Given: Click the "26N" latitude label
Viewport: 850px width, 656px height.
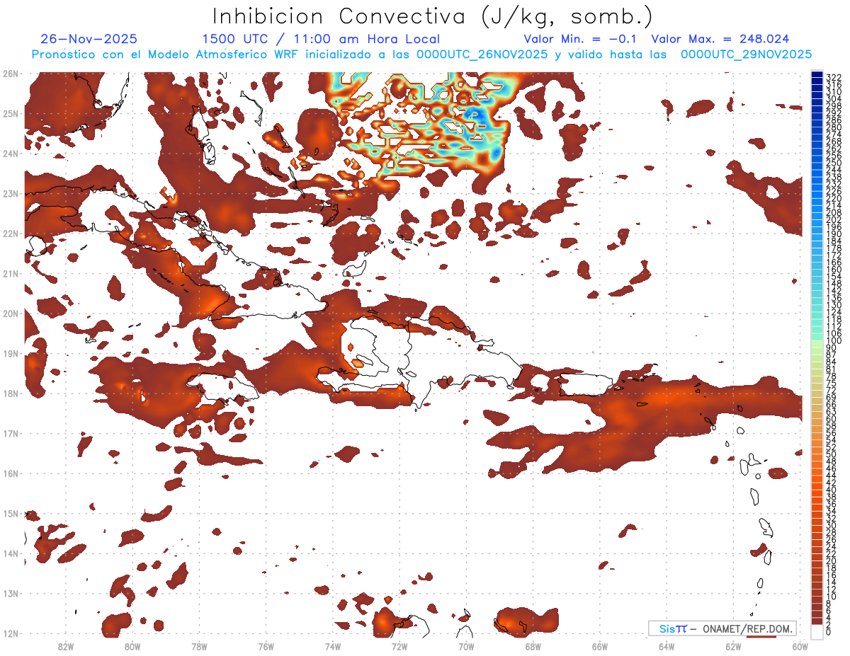Looking at the screenshot, I should coord(11,74).
